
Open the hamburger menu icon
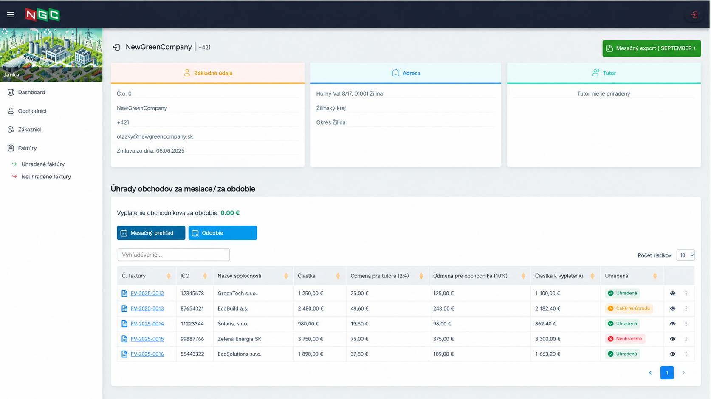[x=11, y=15]
